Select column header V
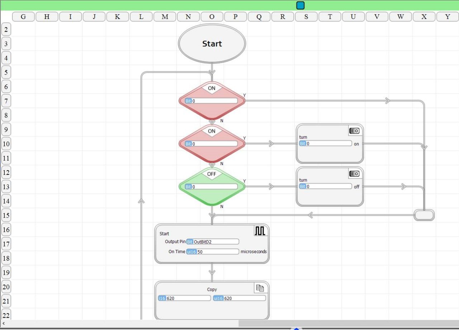The height and width of the screenshot is (330, 459). coord(377,17)
